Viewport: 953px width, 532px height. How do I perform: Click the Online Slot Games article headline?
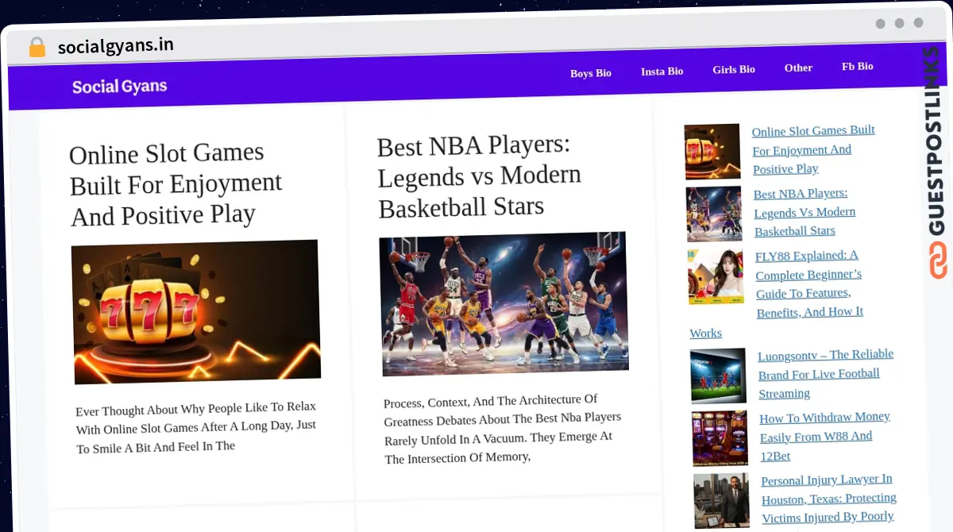175,183
